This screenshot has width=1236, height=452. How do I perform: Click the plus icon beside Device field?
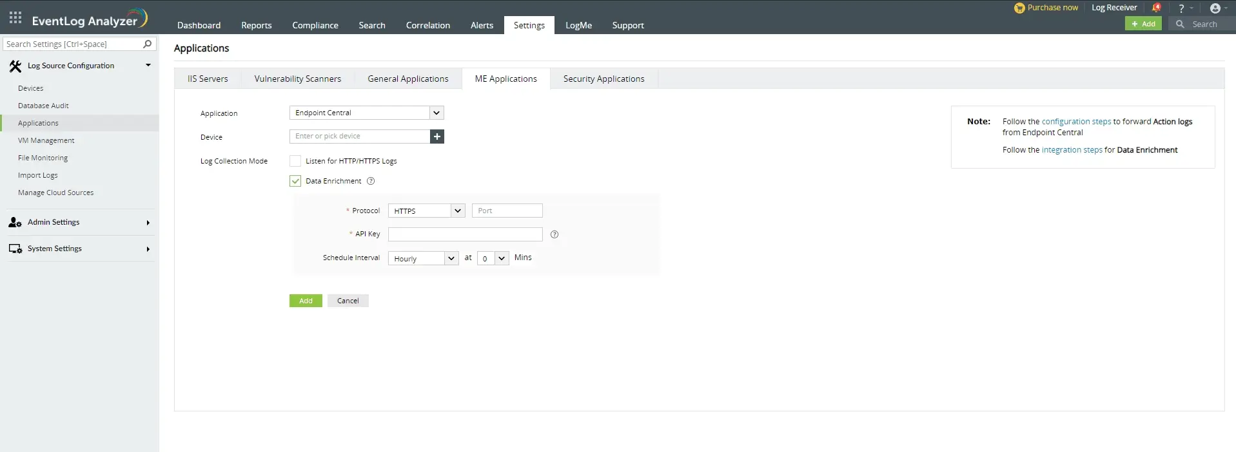pyautogui.click(x=437, y=137)
